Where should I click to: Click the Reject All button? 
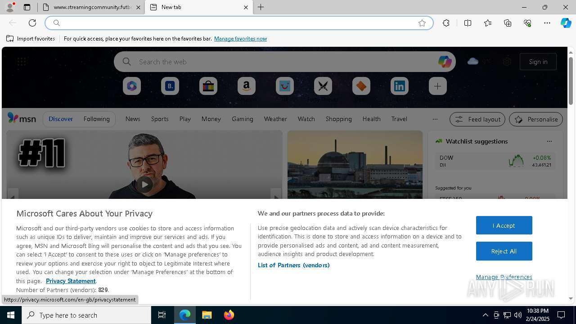[x=504, y=251]
